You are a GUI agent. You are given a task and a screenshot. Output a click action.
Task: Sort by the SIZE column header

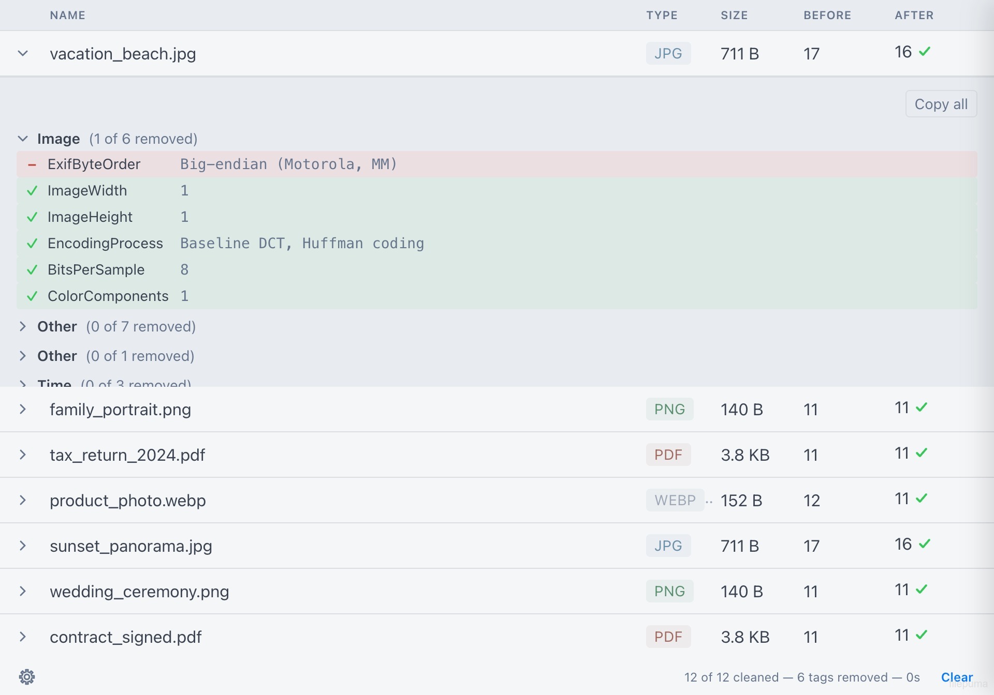click(x=734, y=15)
